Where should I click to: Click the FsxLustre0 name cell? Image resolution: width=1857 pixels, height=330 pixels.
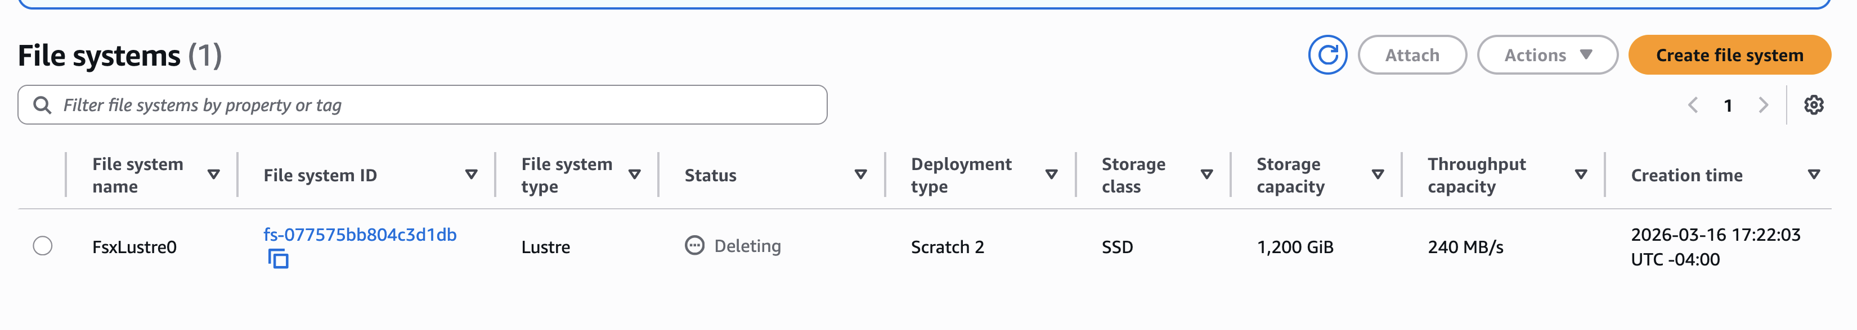[134, 246]
